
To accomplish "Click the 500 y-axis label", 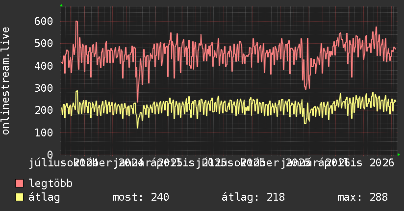I will pyautogui.click(x=44, y=43).
